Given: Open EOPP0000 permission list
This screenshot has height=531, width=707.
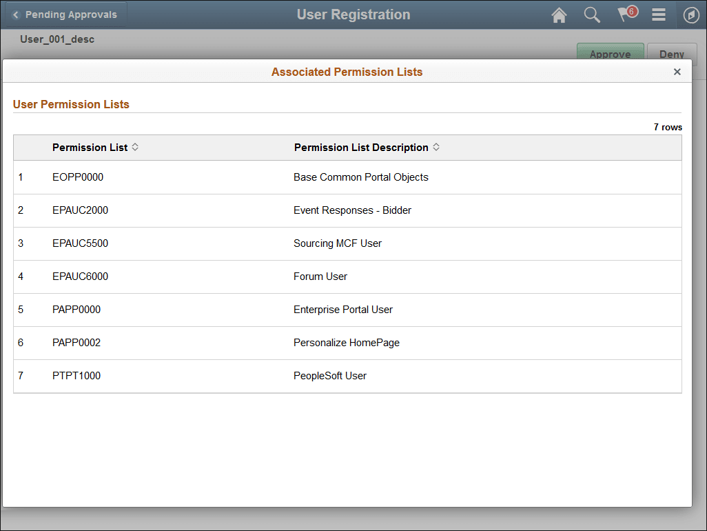Looking at the screenshot, I should tap(77, 177).
